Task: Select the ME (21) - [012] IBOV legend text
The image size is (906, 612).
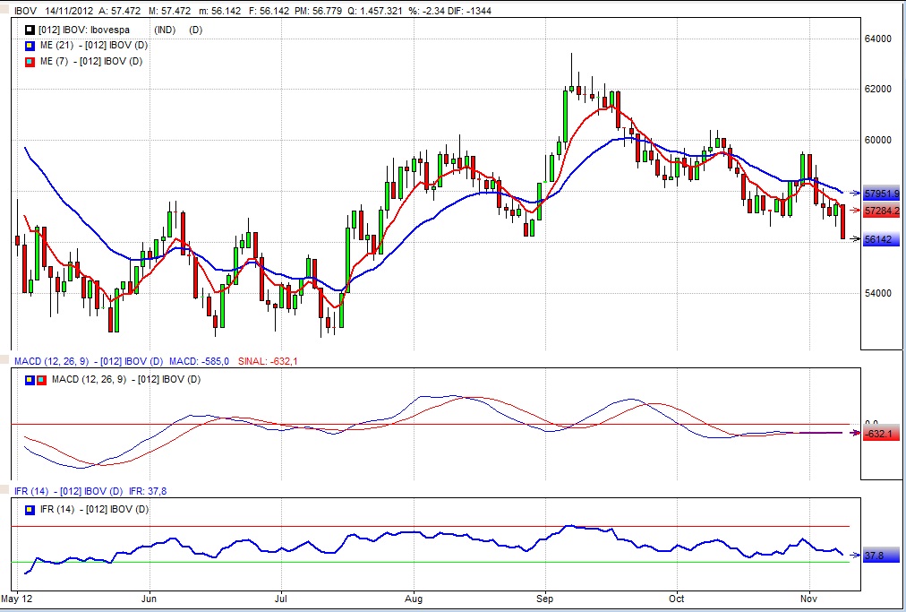Action: [x=94, y=46]
